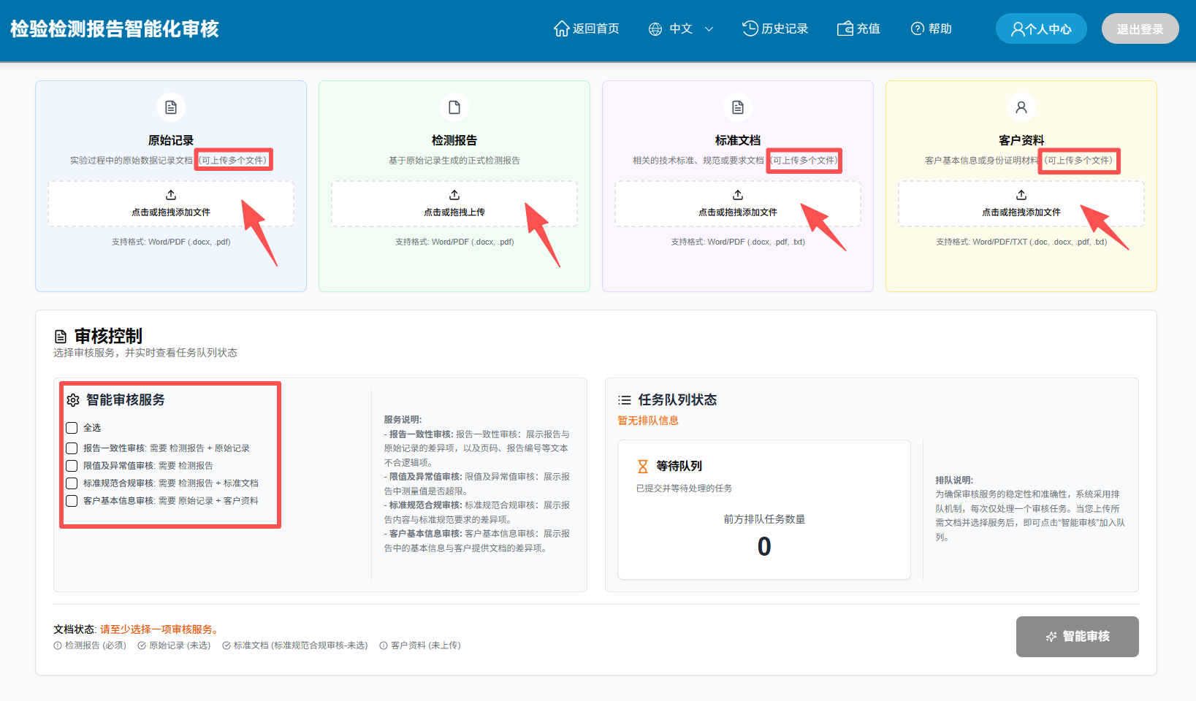Click the document icon above 标准文档

click(738, 107)
